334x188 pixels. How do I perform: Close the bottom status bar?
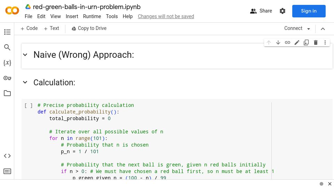click(330, 184)
